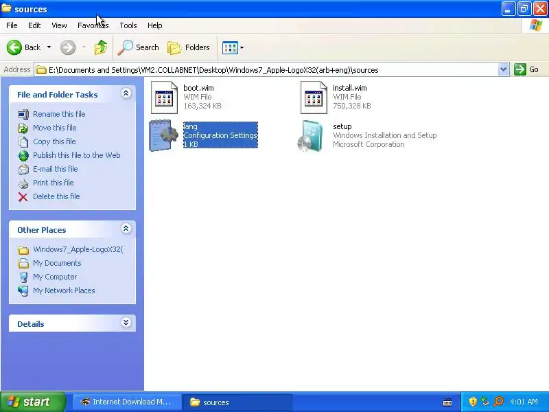Click Copy this file link
Viewport: 549px width, 412px height.
click(x=54, y=141)
